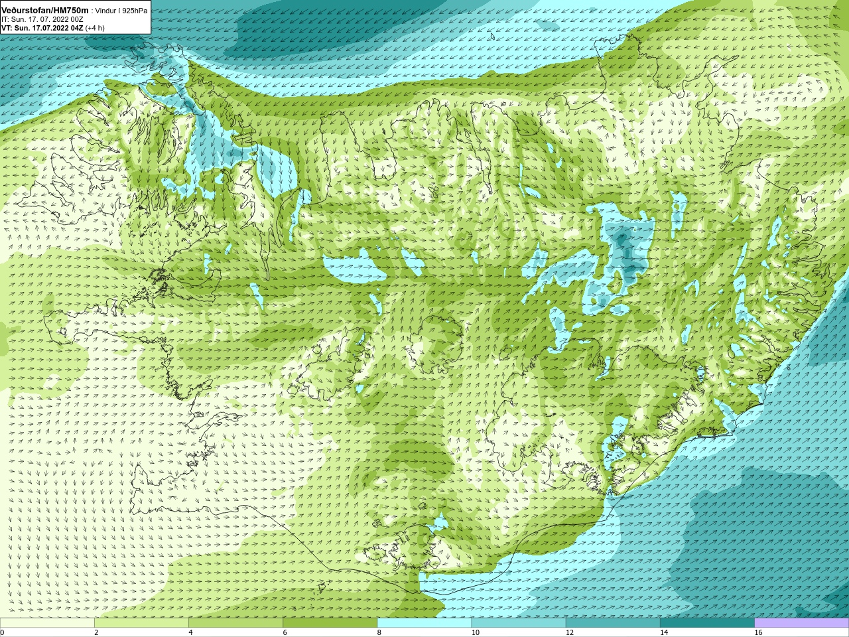Click the legend value '8'
Screen dimensions: 849x637
pyautogui.click(x=379, y=632)
